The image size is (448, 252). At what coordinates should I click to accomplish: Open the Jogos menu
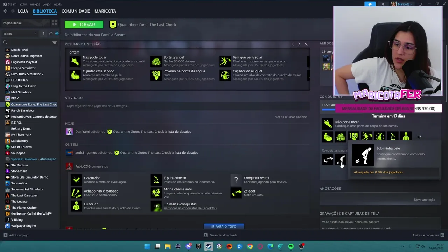point(47,4)
